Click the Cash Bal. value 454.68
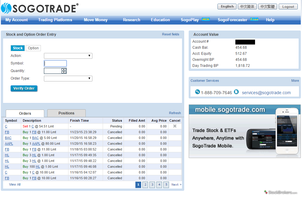Viewport: 302px width, 198px height. 241,48
